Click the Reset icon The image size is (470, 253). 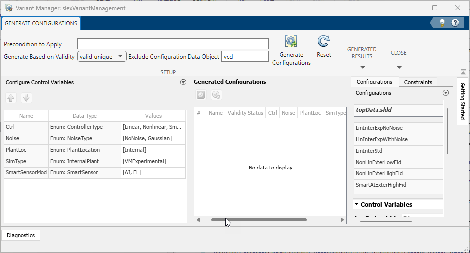tap(324, 42)
